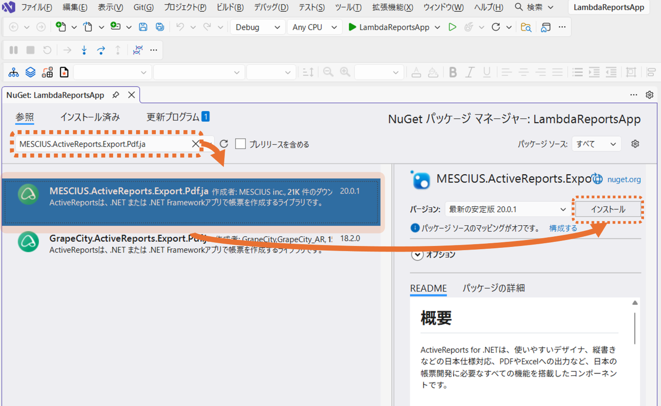Click the layers stack toolbar icon
The height and width of the screenshot is (406, 661).
[30, 72]
